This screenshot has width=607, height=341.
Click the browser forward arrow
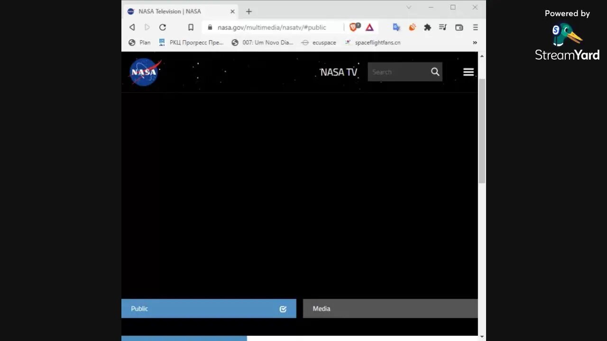147,27
